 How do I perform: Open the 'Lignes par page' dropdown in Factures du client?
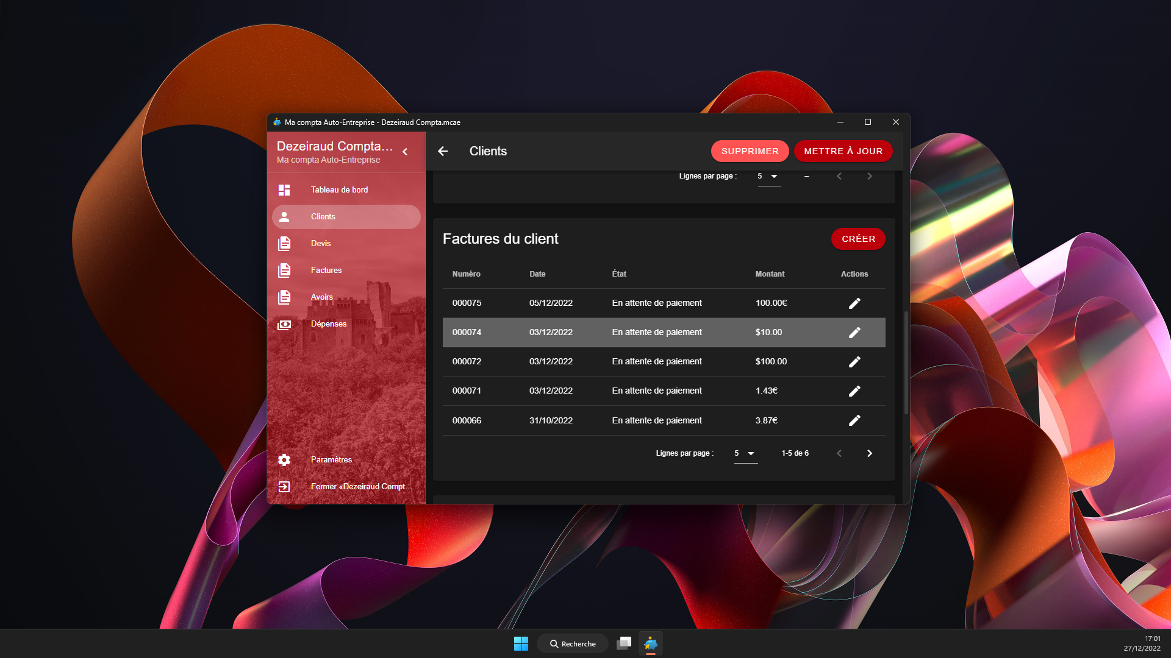tap(745, 453)
